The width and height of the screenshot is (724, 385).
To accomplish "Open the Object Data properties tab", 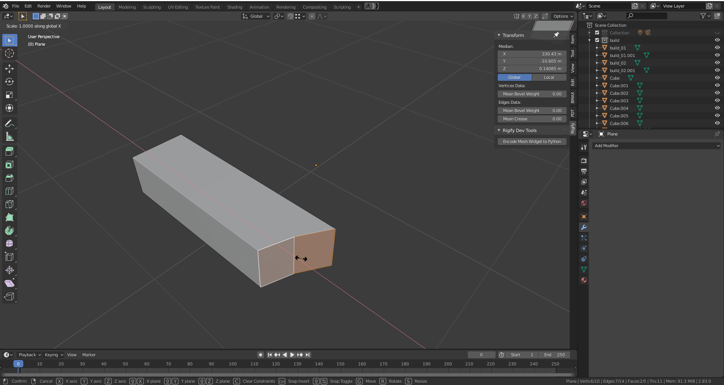I will click(x=584, y=269).
